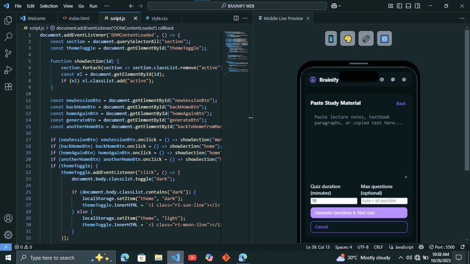Viewport: 470px width, 264px height.
Task: Open the Search view in activity bar
Action: click(x=8, y=37)
